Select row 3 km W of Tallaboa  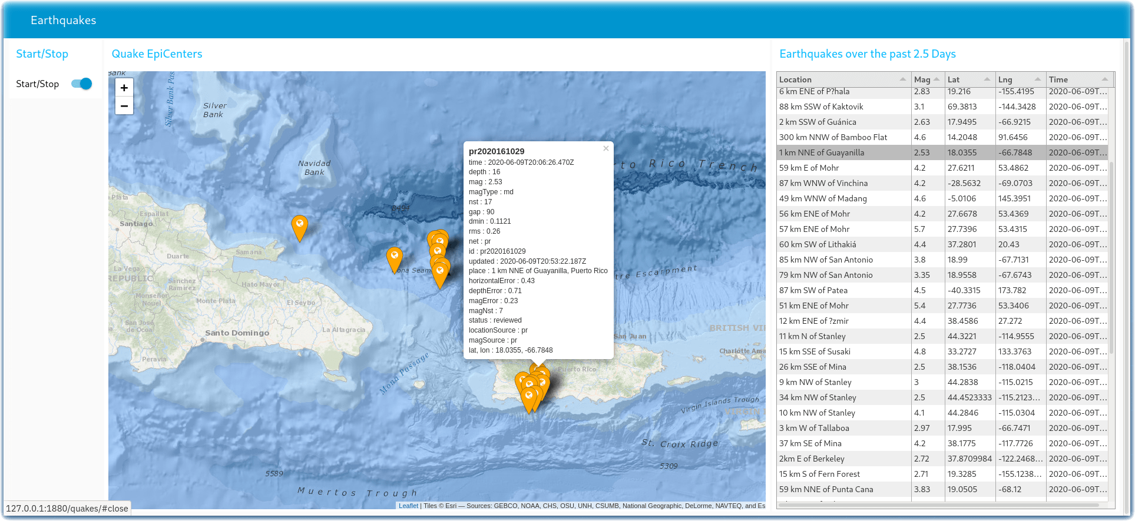pyautogui.click(x=942, y=428)
